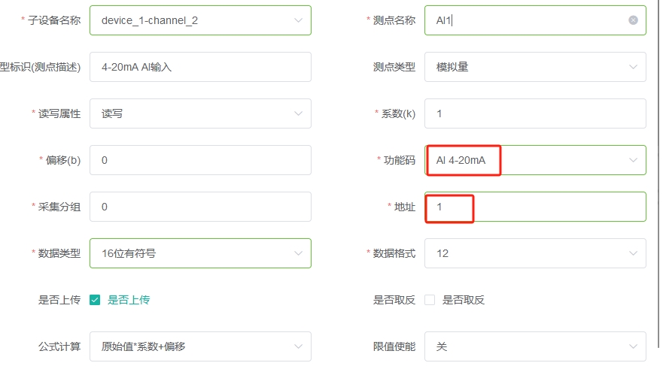Screen dimensions: 666x369
Task: Focus the 地址 input field
Action: (535, 207)
